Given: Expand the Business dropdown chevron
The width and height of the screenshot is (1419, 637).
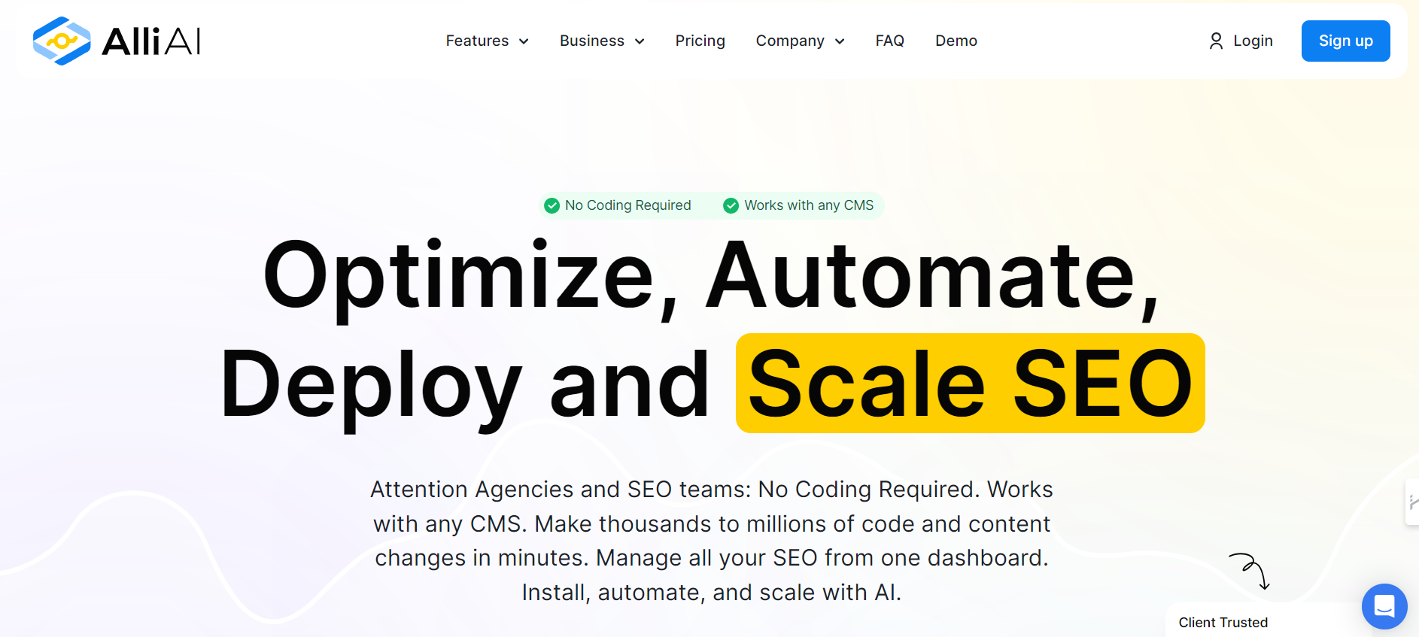Looking at the screenshot, I should coord(640,41).
